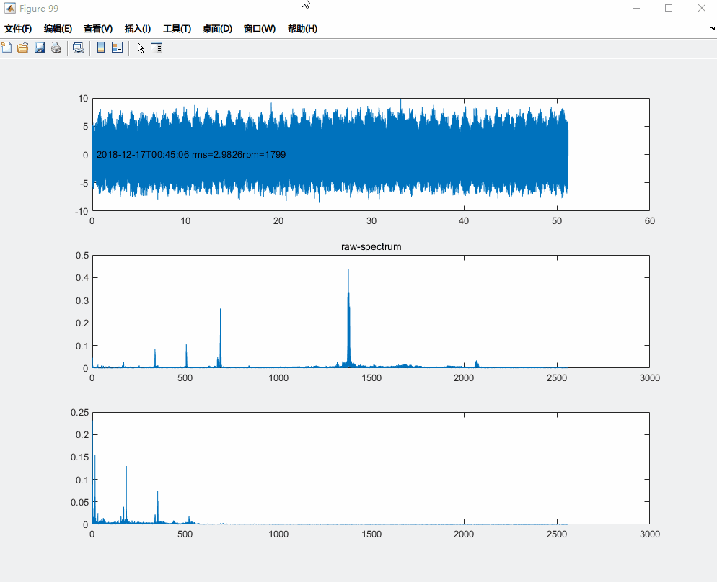This screenshot has width=717, height=582.
Task: Click the New Figure toolbar icon
Action: (6, 48)
